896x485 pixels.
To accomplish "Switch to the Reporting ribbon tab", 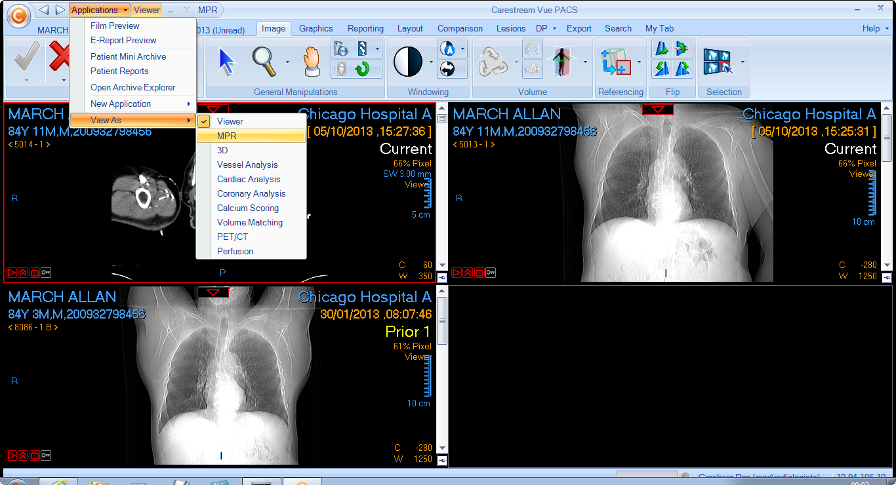I will click(x=366, y=28).
